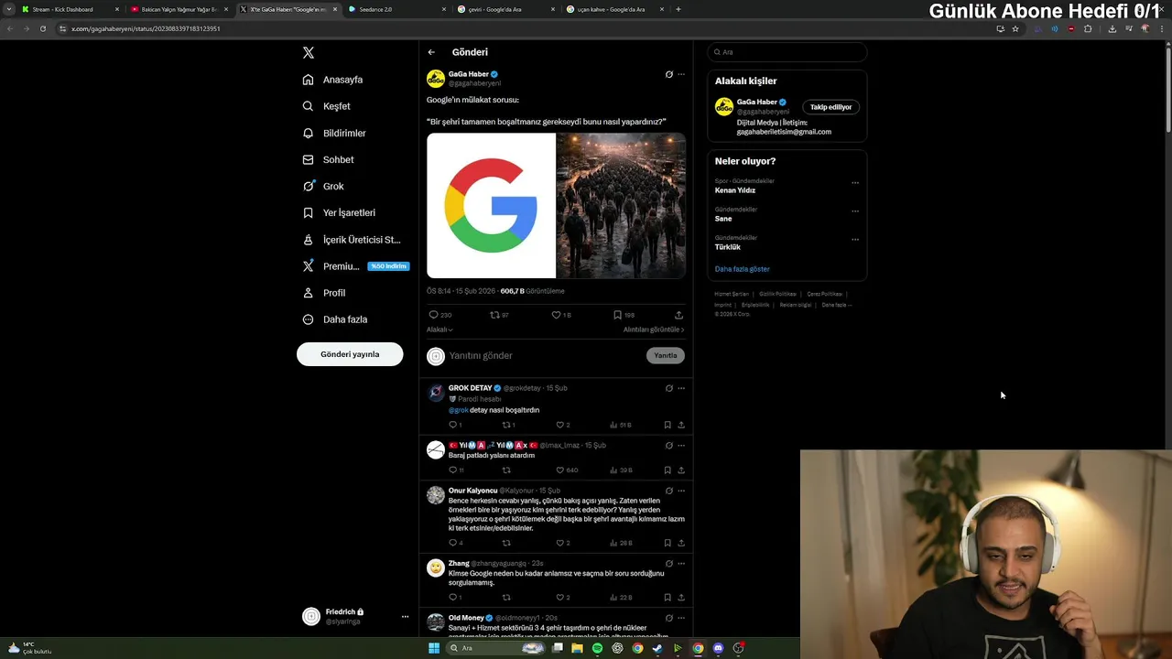Open the Google logo image

point(491,205)
